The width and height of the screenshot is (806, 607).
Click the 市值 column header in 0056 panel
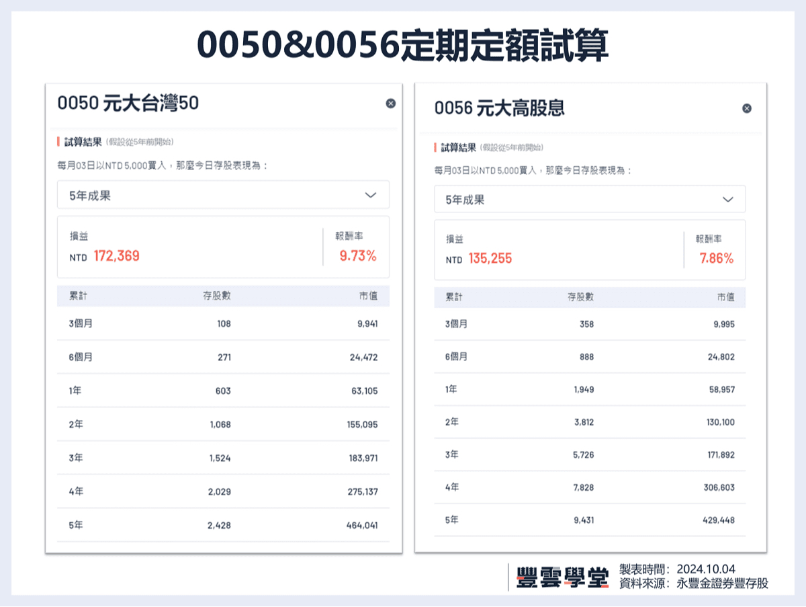tap(726, 296)
